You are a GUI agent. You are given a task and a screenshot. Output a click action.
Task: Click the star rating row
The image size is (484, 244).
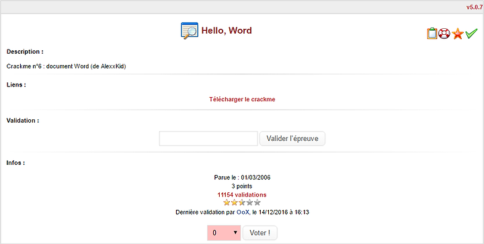coord(242,202)
